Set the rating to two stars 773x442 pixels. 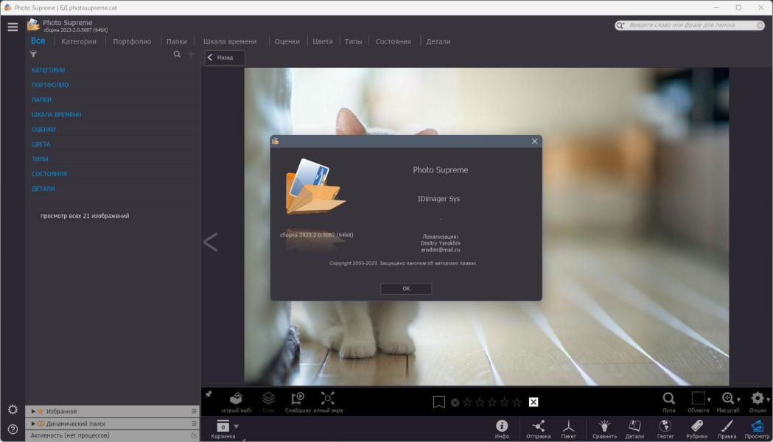[x=480, y=402]
